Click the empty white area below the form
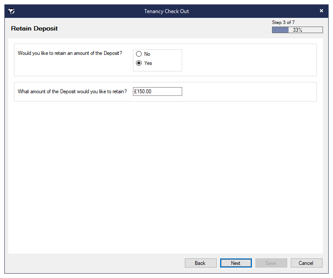333x278 pixels. tap(166, 174)
